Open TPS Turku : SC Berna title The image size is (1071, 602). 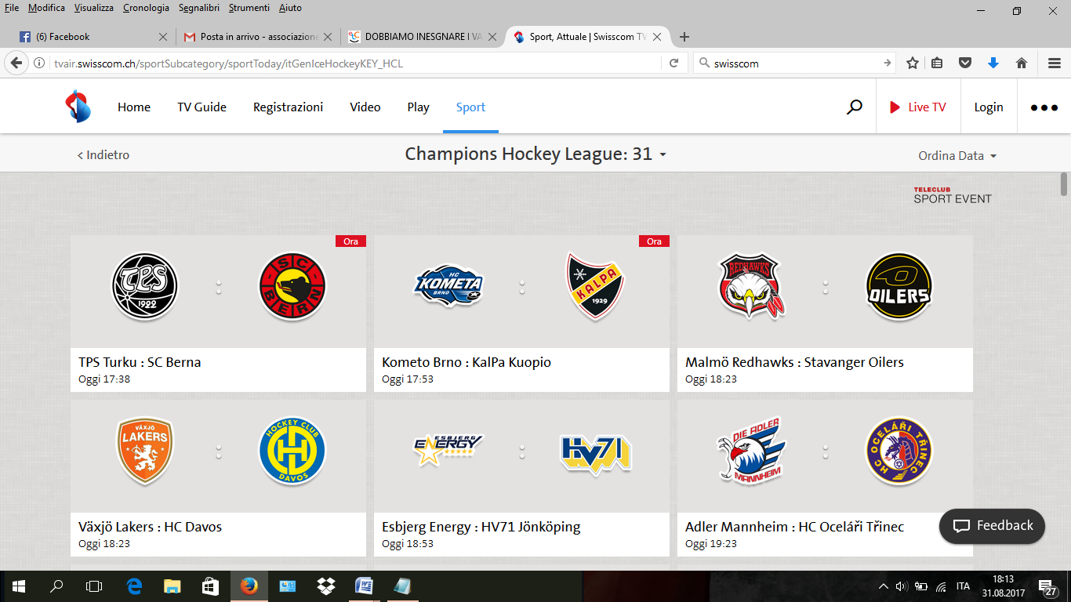coord(140,362)
